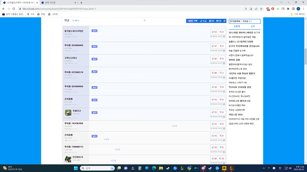Open Chrome side panel icon
Screen dimensions: 307x172
[293, 9]
